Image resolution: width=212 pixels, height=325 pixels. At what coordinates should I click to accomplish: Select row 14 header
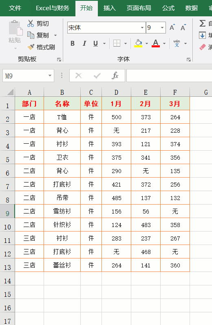click(7, 278)
